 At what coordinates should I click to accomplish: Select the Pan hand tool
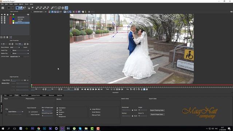(x=29, y=8)
